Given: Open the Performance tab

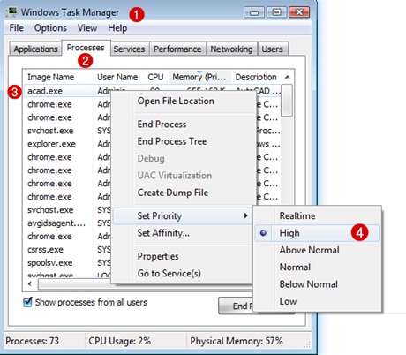Looking at the screenshot, I should [x=177, y=49].
